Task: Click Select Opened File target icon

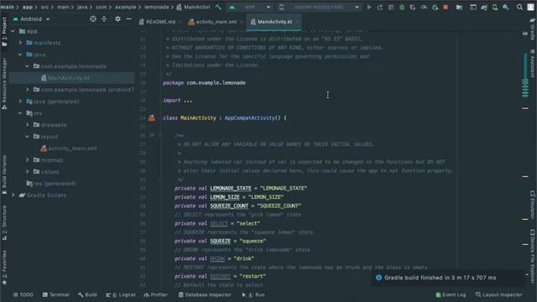Action: pyautogui.click(x=93, y=18)
